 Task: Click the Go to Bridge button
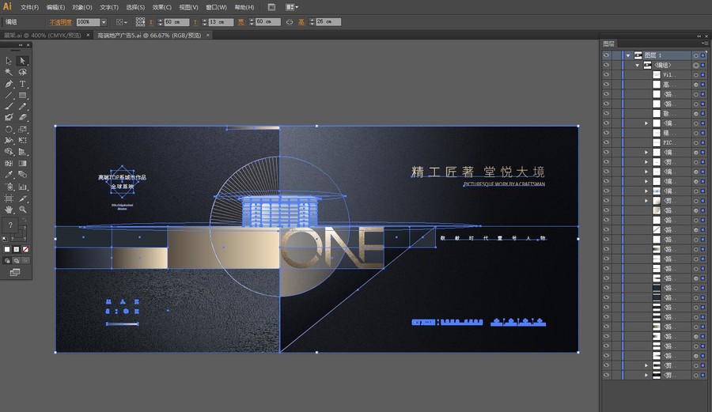coord(271,7)
